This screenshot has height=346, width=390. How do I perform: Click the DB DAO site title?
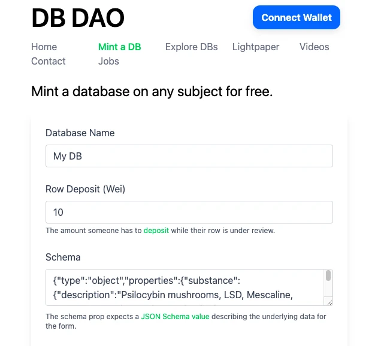[78, 18]
